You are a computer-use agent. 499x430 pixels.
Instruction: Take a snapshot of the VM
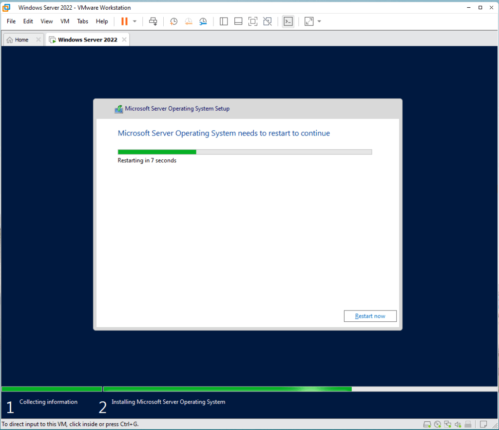point(173,21)
